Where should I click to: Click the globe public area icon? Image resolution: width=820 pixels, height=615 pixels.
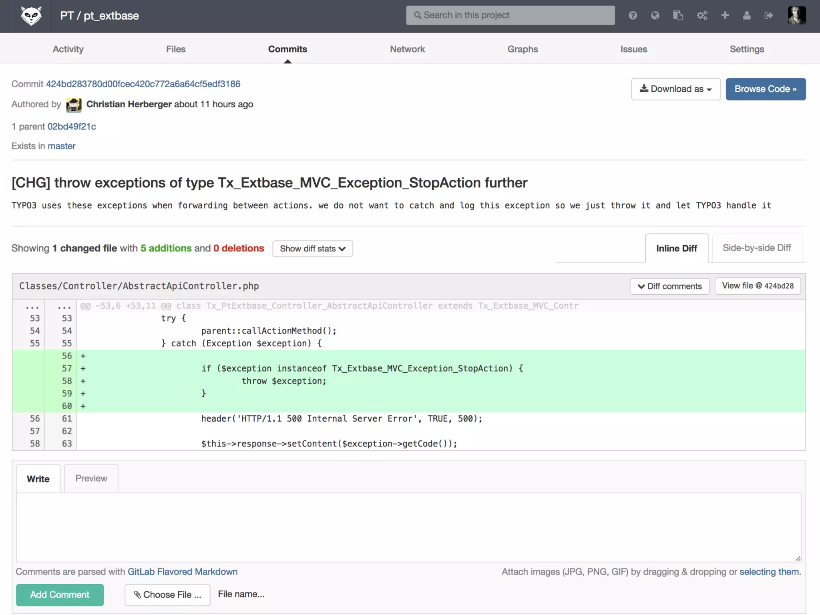655,16
